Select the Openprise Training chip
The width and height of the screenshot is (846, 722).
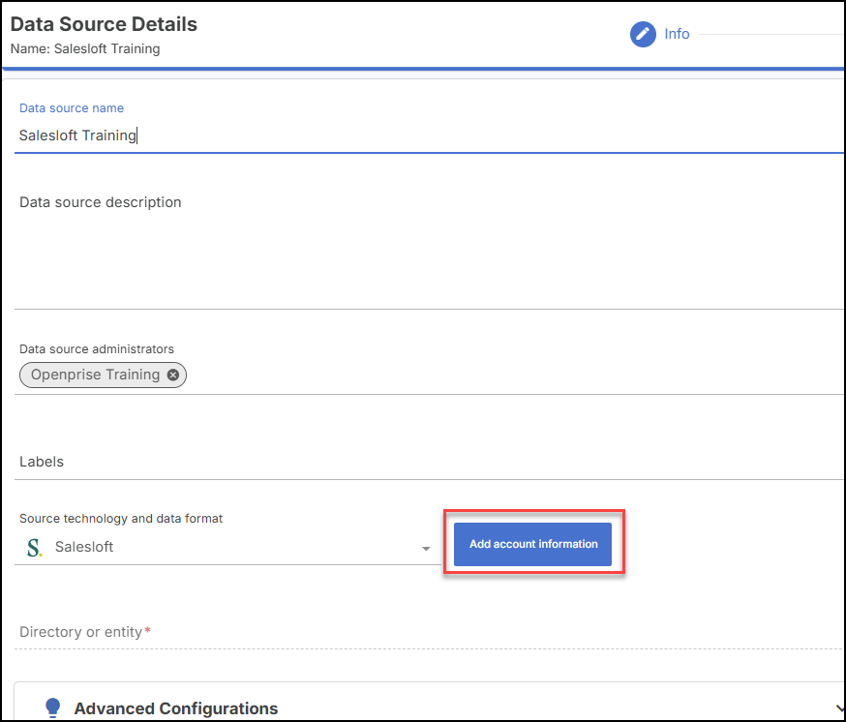click(x=103, y=375)
